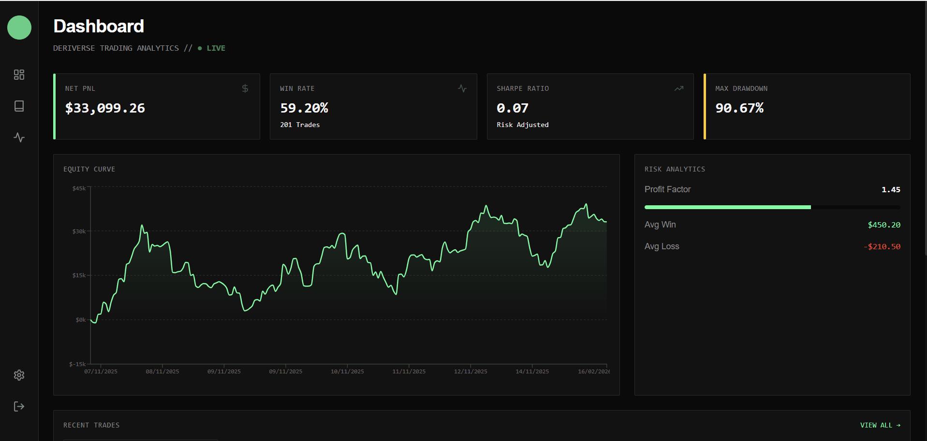Click the 201 Trades label under win rate
The height and width of the screenshot is (441, 927).
[300, 125]
